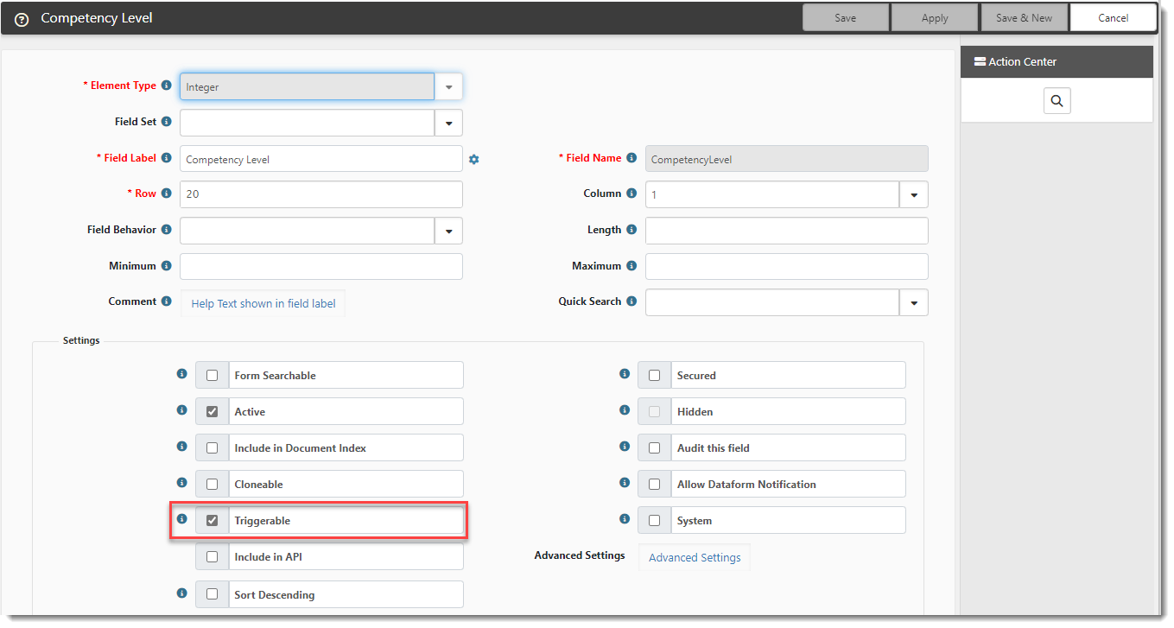Open the Column dropdown arrow
The width and height of the screenshot is (1174, 628).
tap(913, 195)
